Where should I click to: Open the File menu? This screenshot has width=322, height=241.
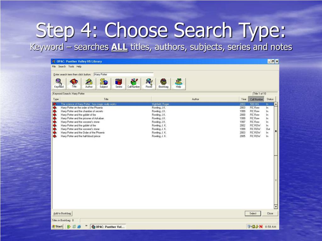tap(54, 67)
